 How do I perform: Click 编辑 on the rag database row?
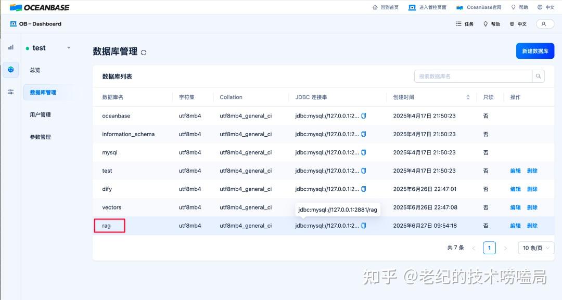(515, 226)
